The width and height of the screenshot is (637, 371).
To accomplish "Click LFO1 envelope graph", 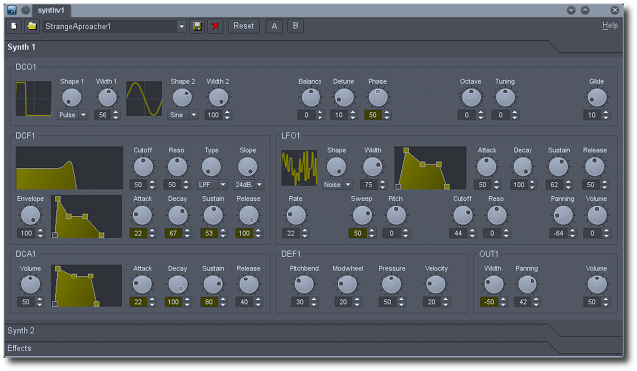I will tap(430, 168).
